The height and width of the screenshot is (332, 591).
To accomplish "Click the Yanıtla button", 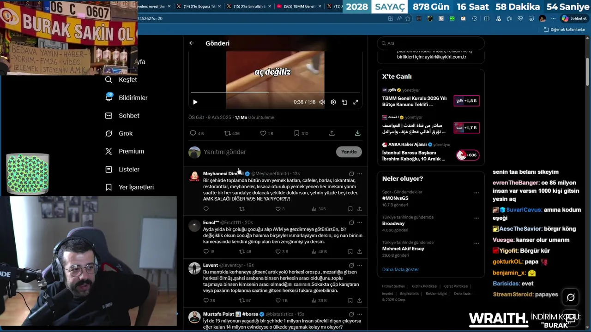I will pyautogui.click(x=349, y=152).
